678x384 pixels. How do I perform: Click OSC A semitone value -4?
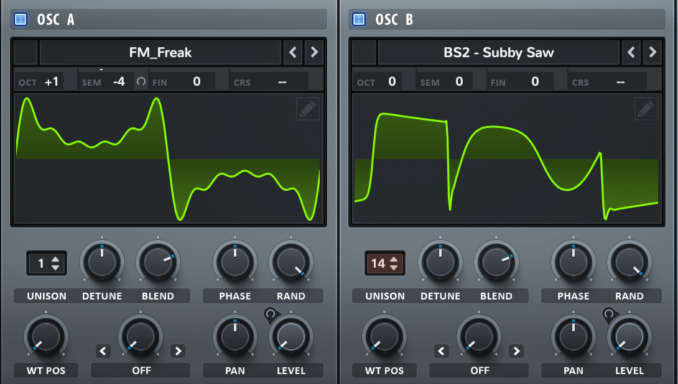coord(119,81)
